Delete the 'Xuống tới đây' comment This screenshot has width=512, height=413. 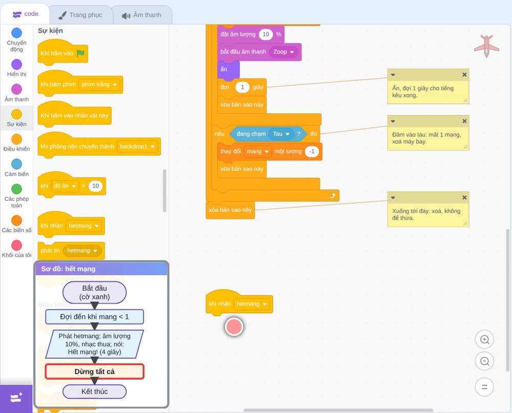(464, 198)
